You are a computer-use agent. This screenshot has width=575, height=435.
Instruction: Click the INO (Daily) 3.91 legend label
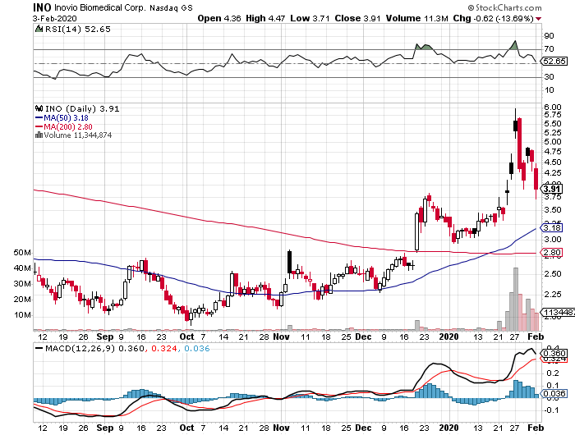[82, 108]
